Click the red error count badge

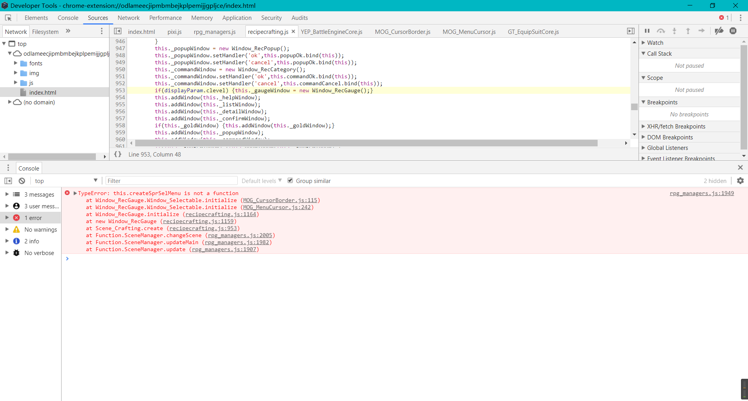724,18
